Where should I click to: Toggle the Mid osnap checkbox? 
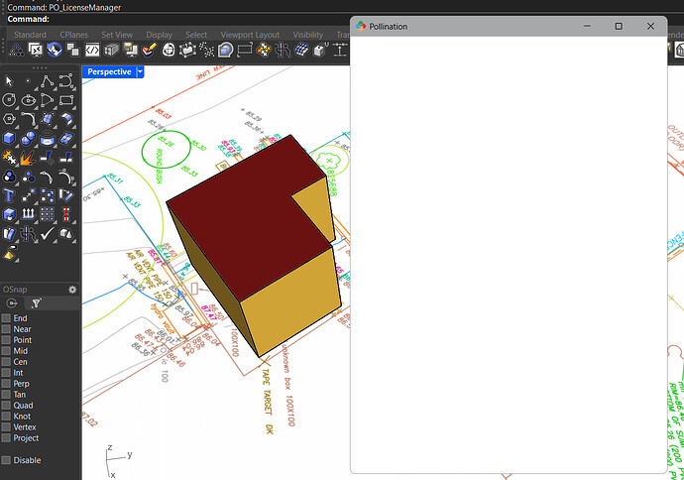click(x=6, y=351)
